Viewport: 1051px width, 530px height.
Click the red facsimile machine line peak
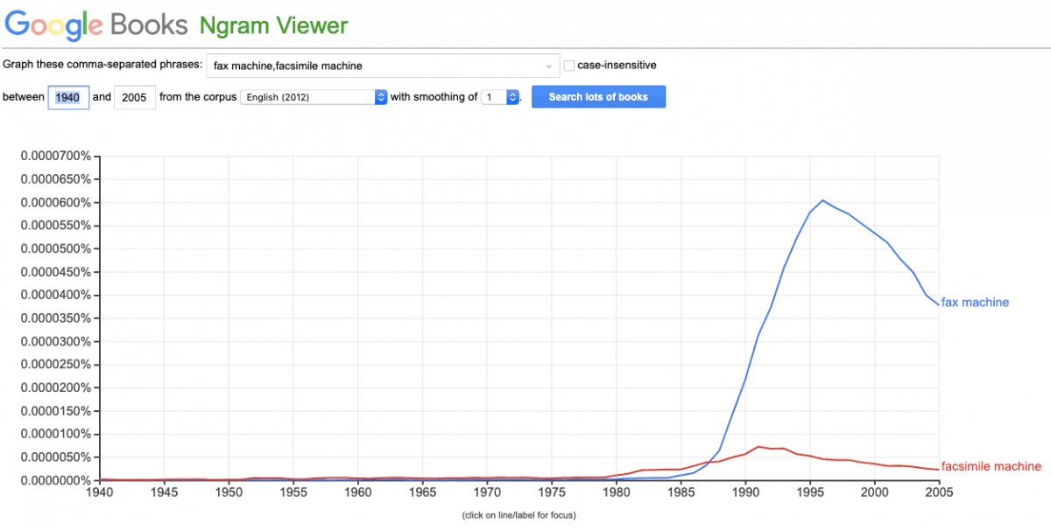coord(758,447)
